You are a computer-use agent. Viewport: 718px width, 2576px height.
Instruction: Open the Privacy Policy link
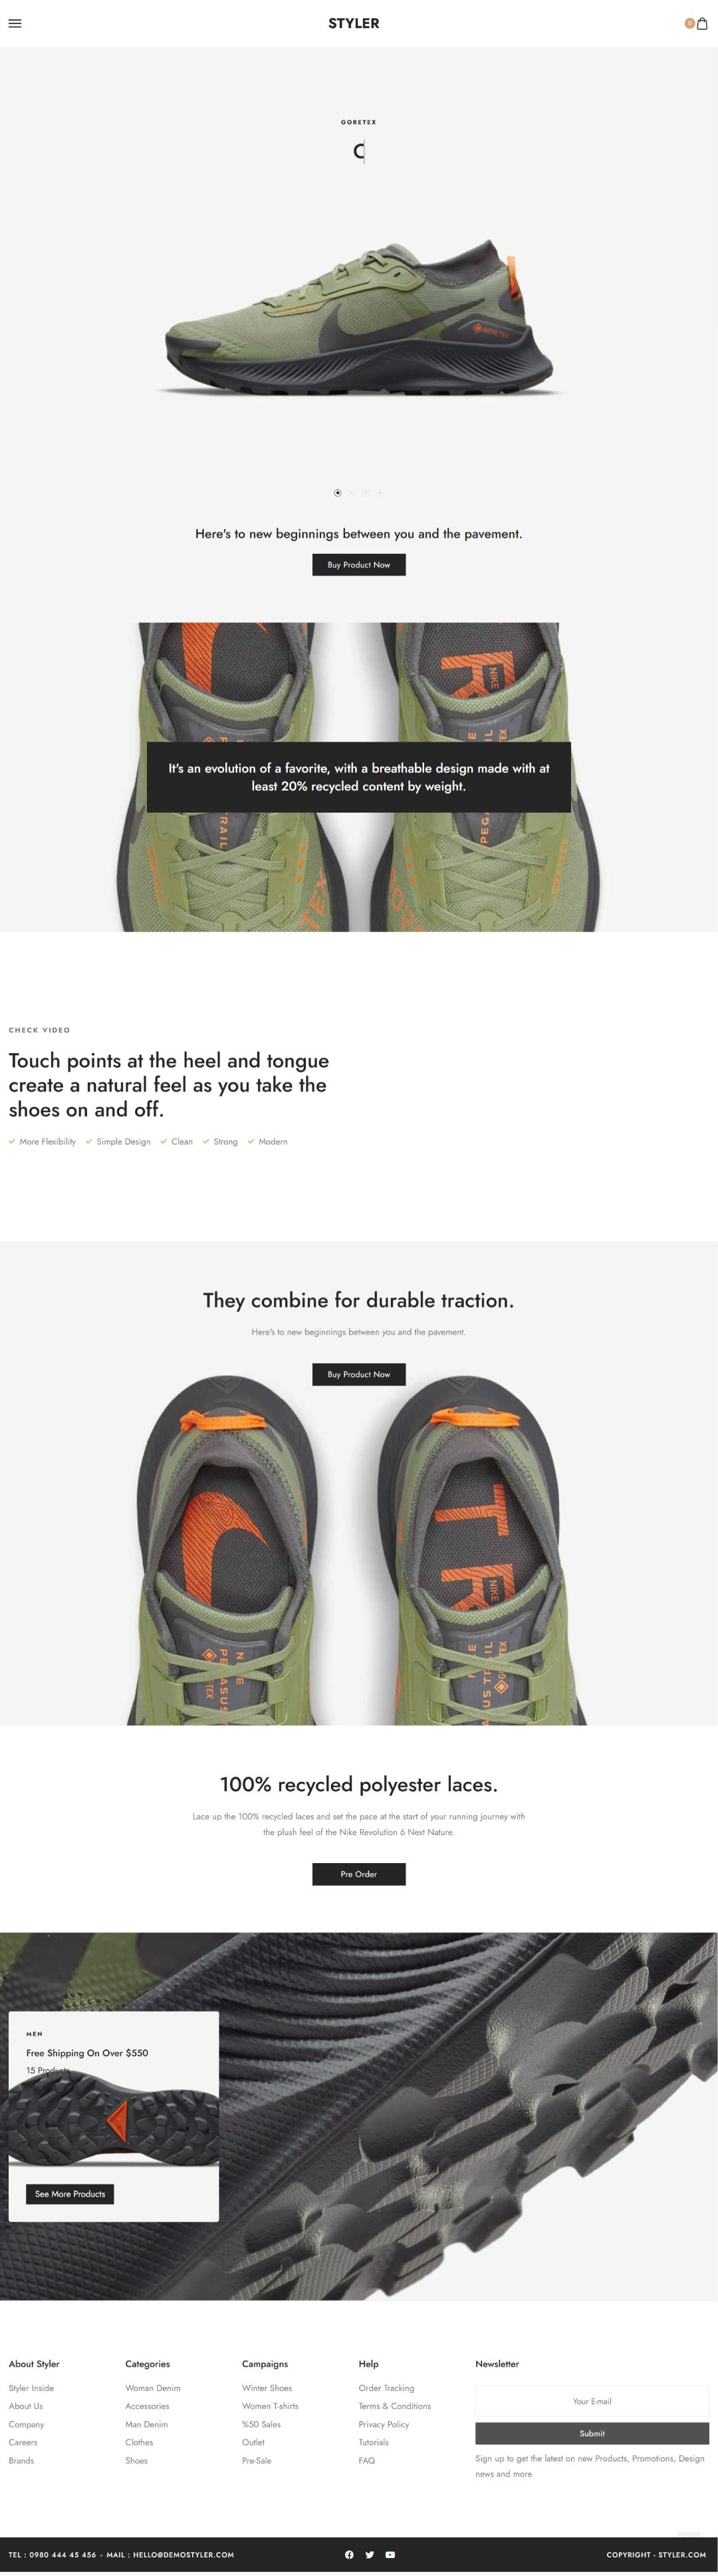[384, 2424]
